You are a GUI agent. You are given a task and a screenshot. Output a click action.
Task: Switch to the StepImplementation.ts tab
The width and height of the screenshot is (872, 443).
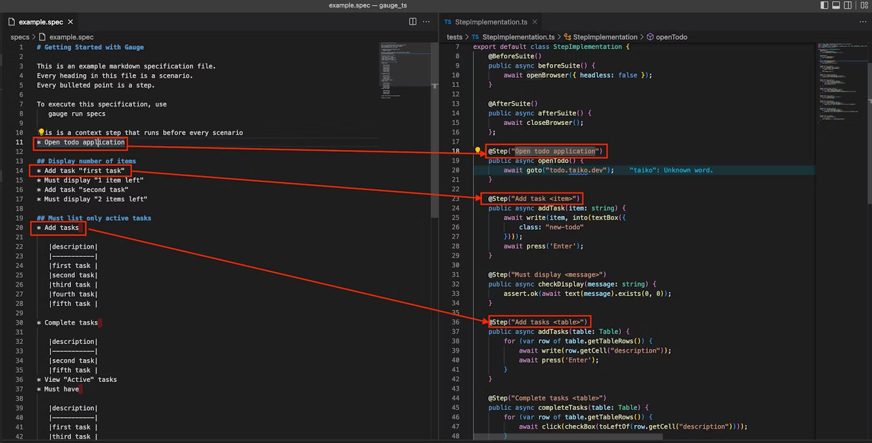click(x=491, y=22)
